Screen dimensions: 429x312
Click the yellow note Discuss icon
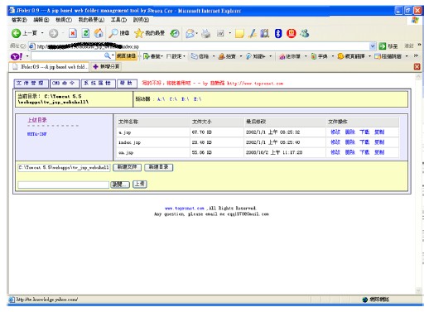point(239,34)
